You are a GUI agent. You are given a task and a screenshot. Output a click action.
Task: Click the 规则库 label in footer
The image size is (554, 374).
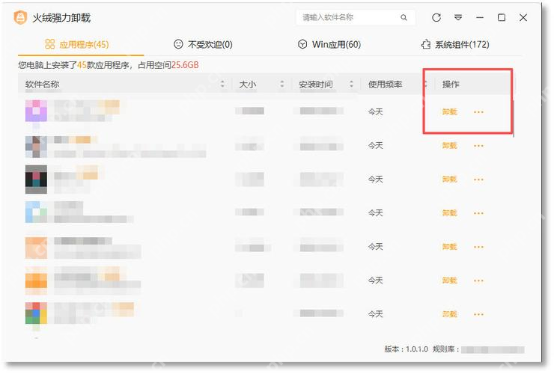tap(446, 349)
